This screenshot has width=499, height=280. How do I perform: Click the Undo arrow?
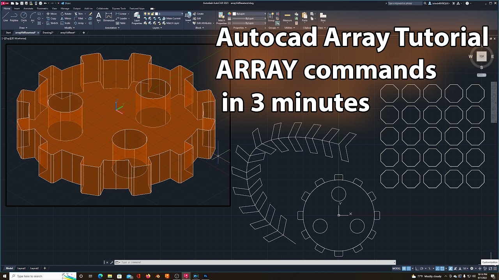pos(45,3)
